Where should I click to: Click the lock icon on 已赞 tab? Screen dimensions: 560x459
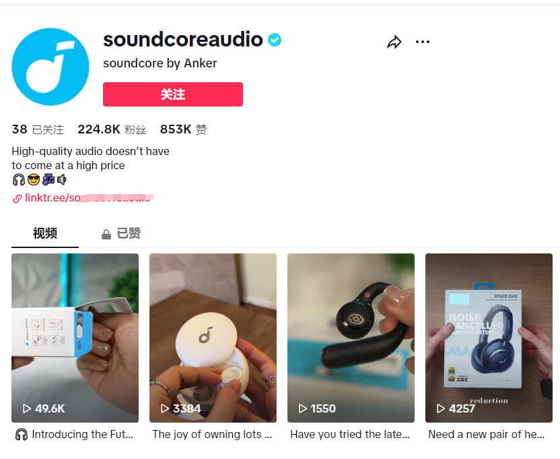point(106,235)
